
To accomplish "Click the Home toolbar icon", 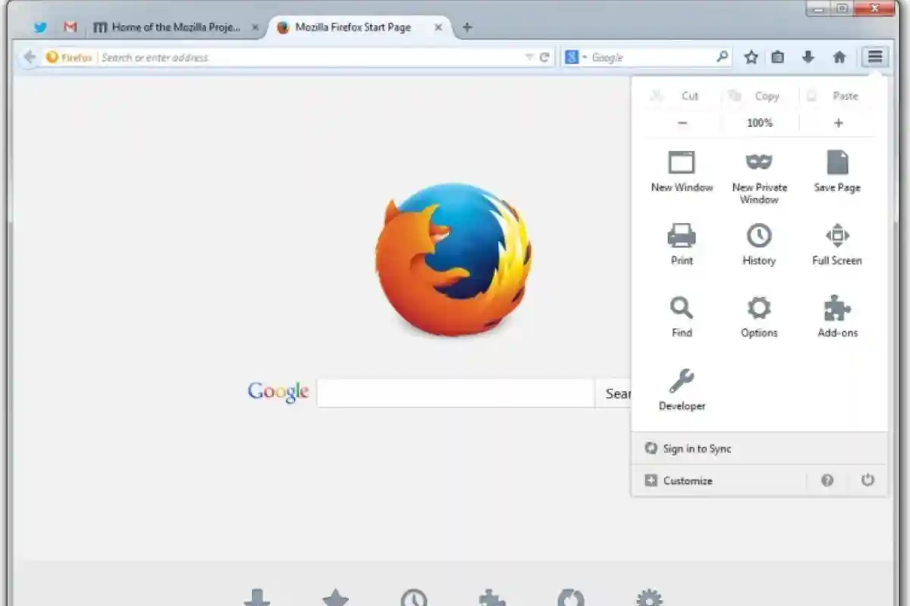I will pyautogui.click(x=839, y=57).
